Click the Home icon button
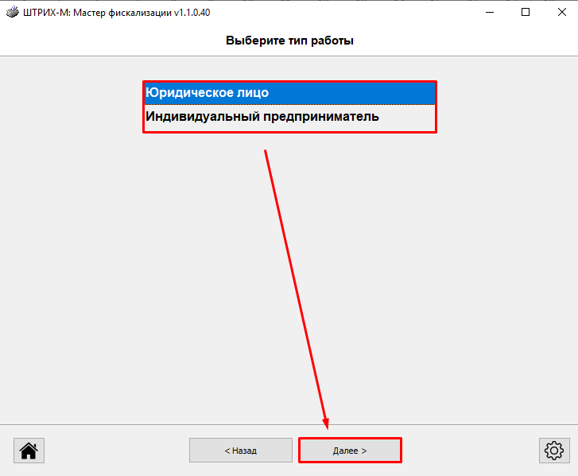Screen dimensions: 578x476 [29, 450]
